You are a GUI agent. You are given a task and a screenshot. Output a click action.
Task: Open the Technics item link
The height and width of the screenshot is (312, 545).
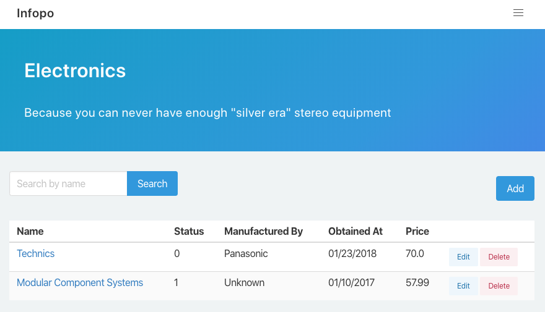(35, 253)
